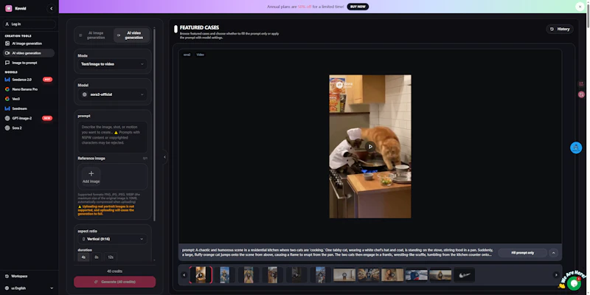Open the Mode dropdown showing Text/image to video

[x=113, y=64]
